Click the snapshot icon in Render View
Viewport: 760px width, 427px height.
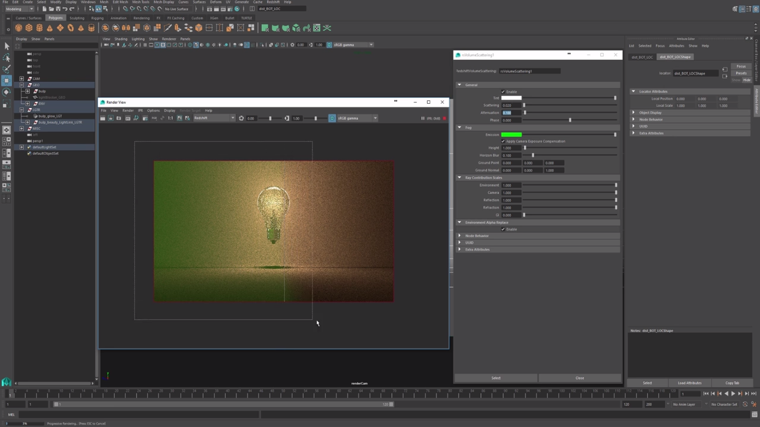(x=119, y=118)
